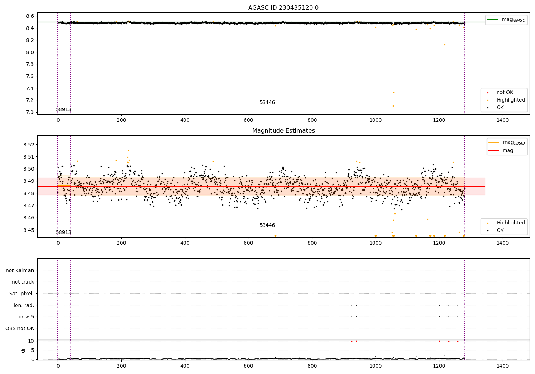The height and width of the screenshot is (374, 535).
Task: Click the 8.50 y-axis tick label
Action: pyautogui.click(x=29, y=169)
